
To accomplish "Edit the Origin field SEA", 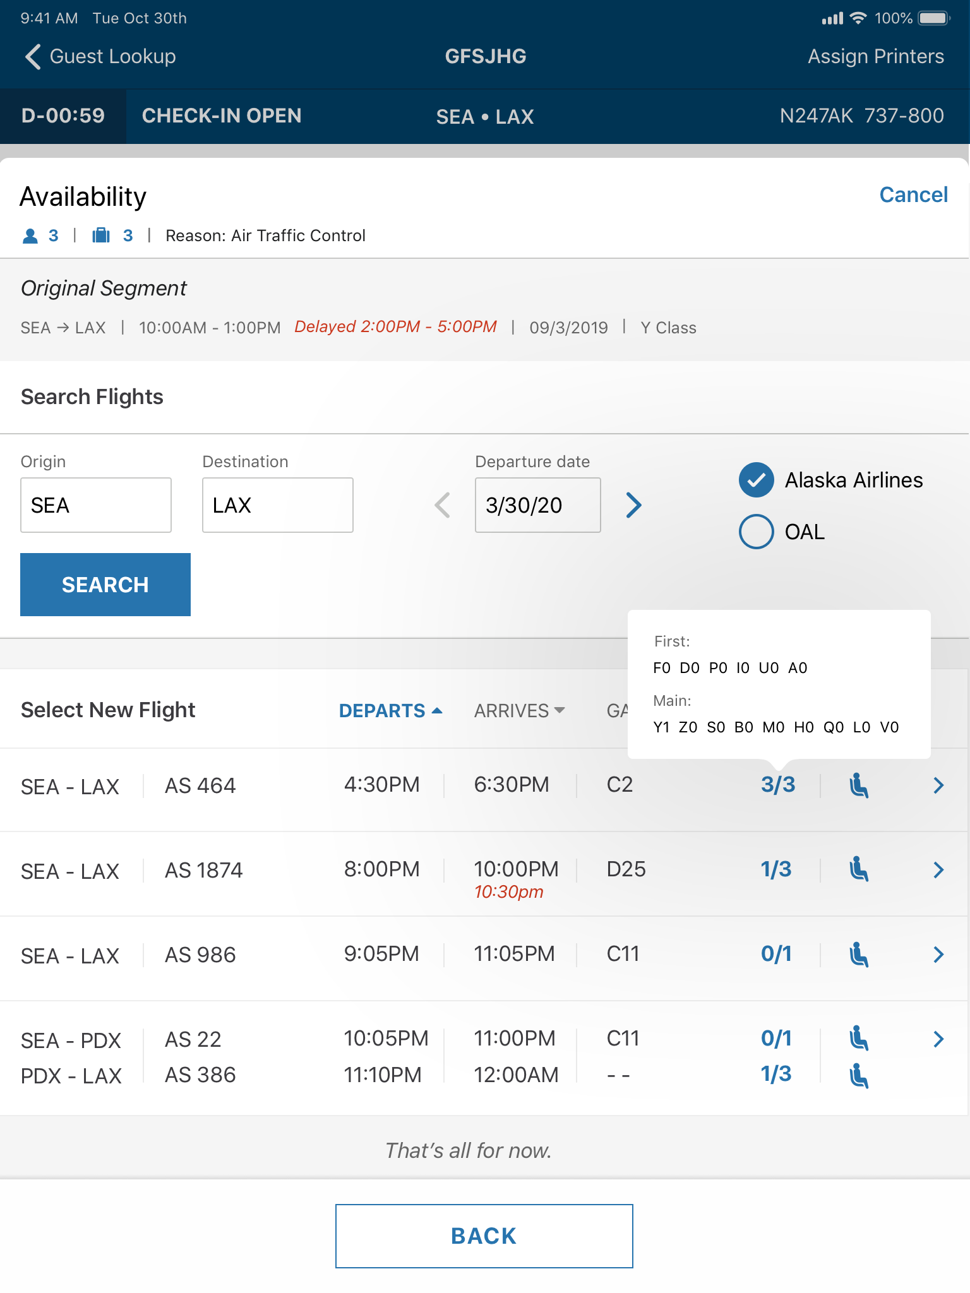I will 96,505.
